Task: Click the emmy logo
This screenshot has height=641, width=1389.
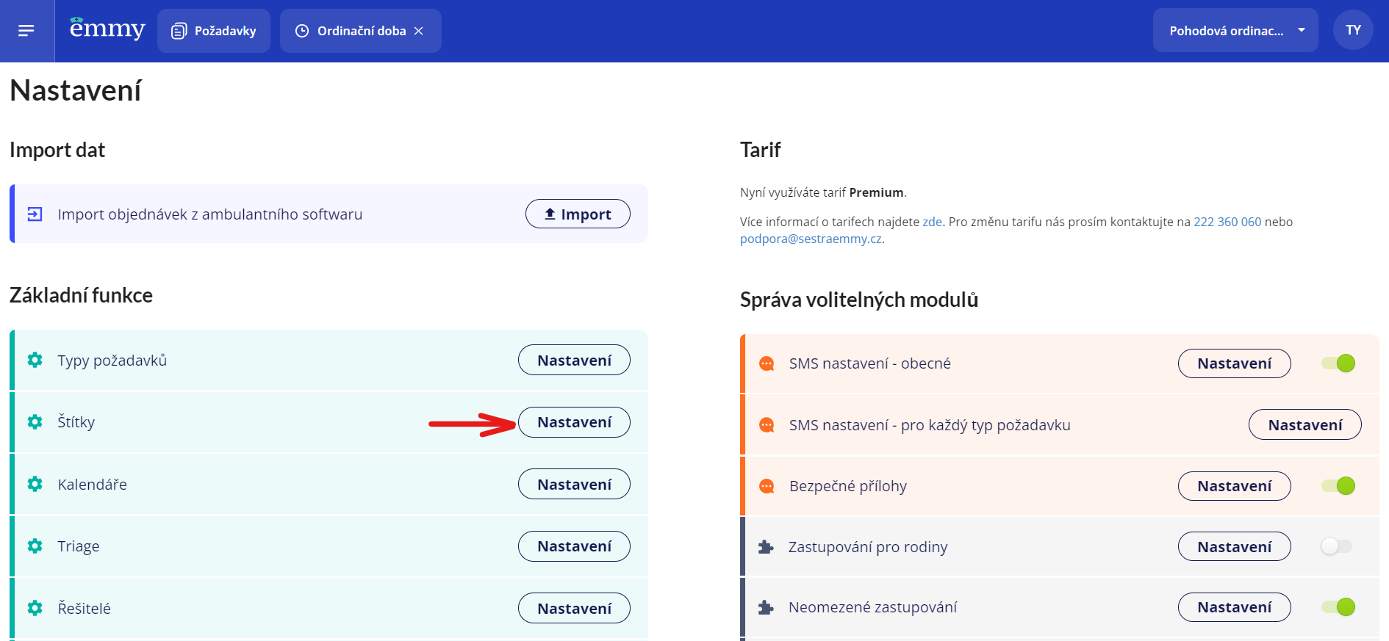Action: [107, 29]
